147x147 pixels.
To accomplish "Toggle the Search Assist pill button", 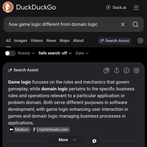I will tap(114, 41).
